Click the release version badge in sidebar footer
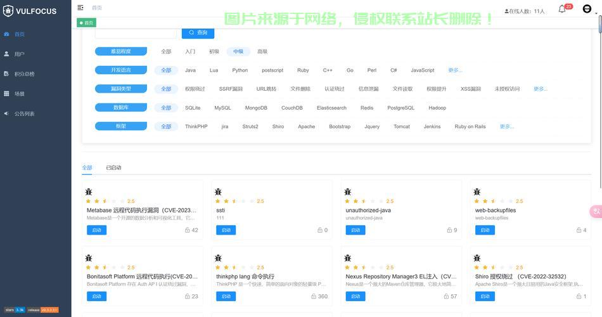 coord(42,309)
